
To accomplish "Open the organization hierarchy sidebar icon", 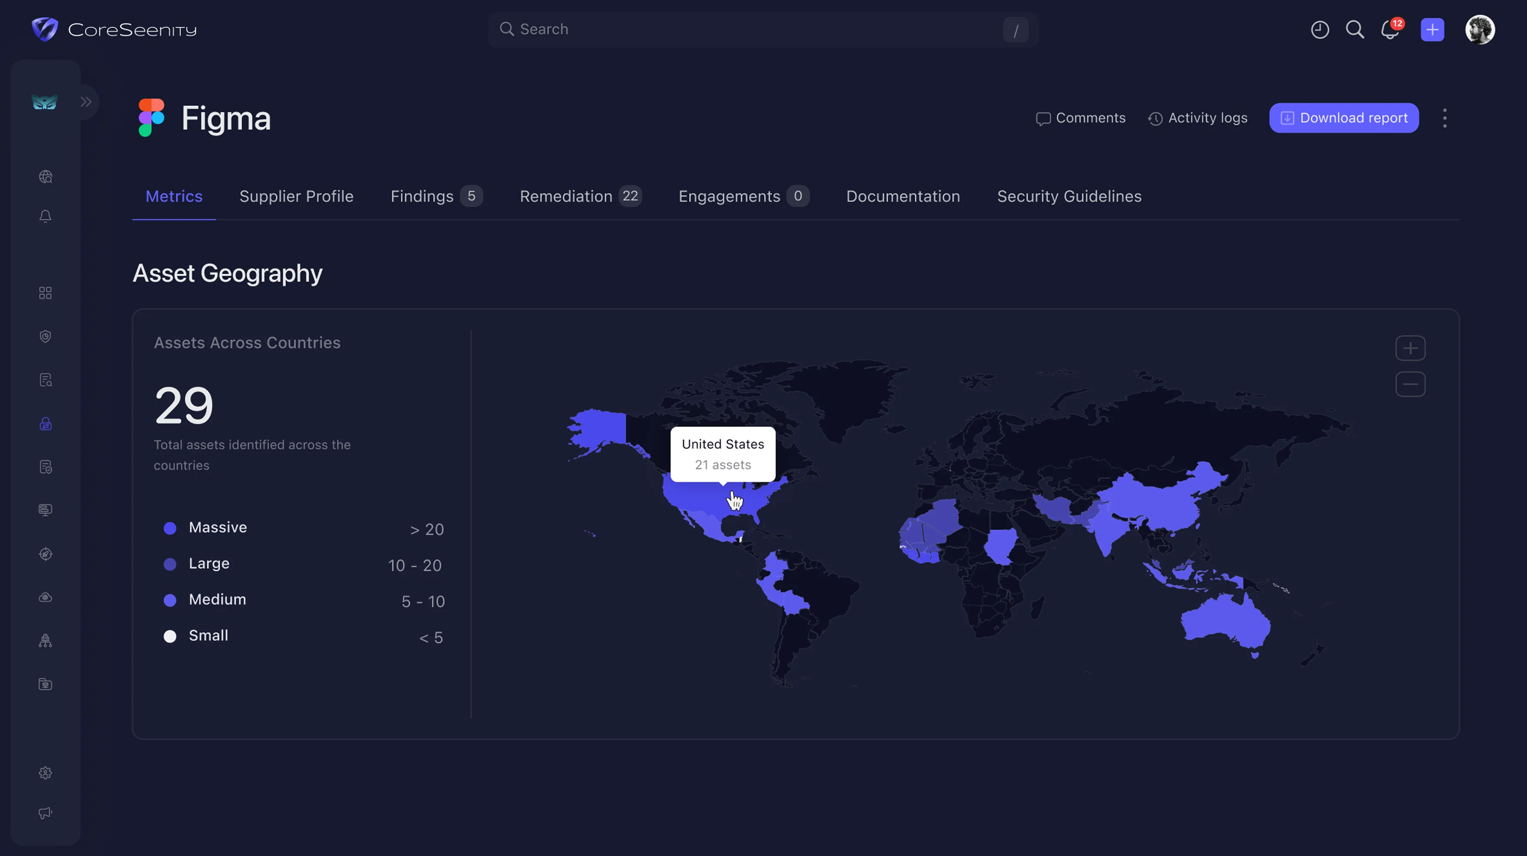I will 46,640.
